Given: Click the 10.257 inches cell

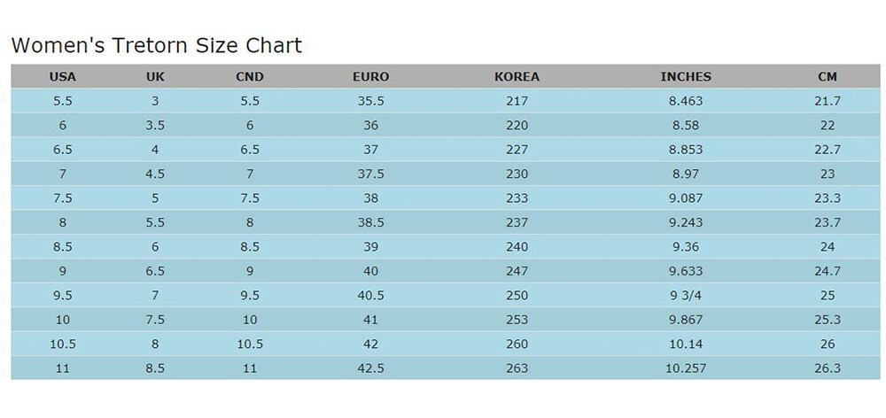Looking at the screenshot, I should (686, 368).
